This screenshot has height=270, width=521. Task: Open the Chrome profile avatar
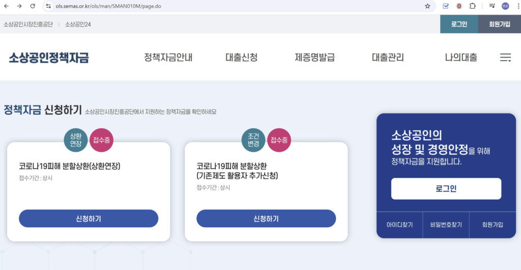pos(505,6)
